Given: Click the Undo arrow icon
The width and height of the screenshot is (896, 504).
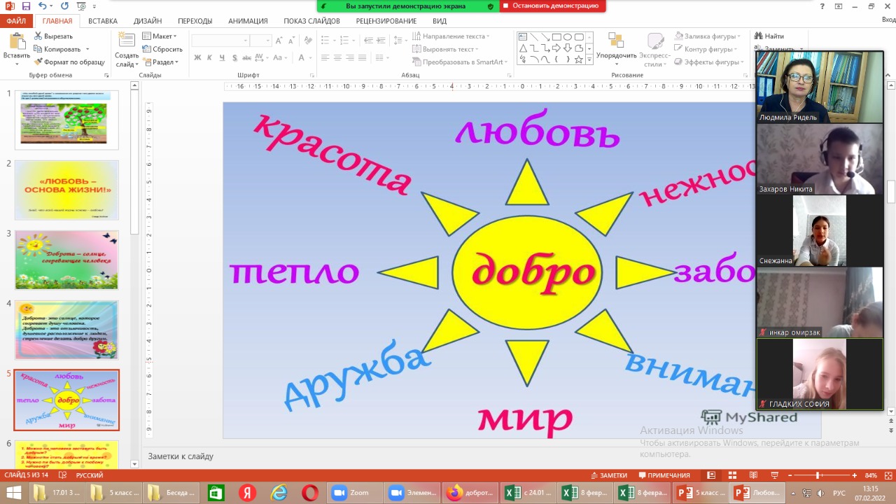Looking at the screenshot, I should (x=43, y=6).
